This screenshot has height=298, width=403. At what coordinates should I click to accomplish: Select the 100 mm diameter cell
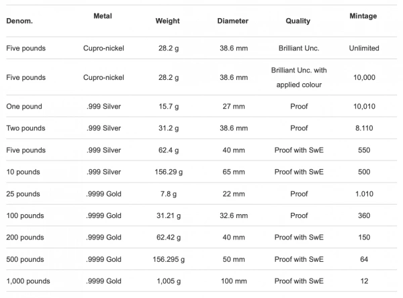(x=234, y=281)
